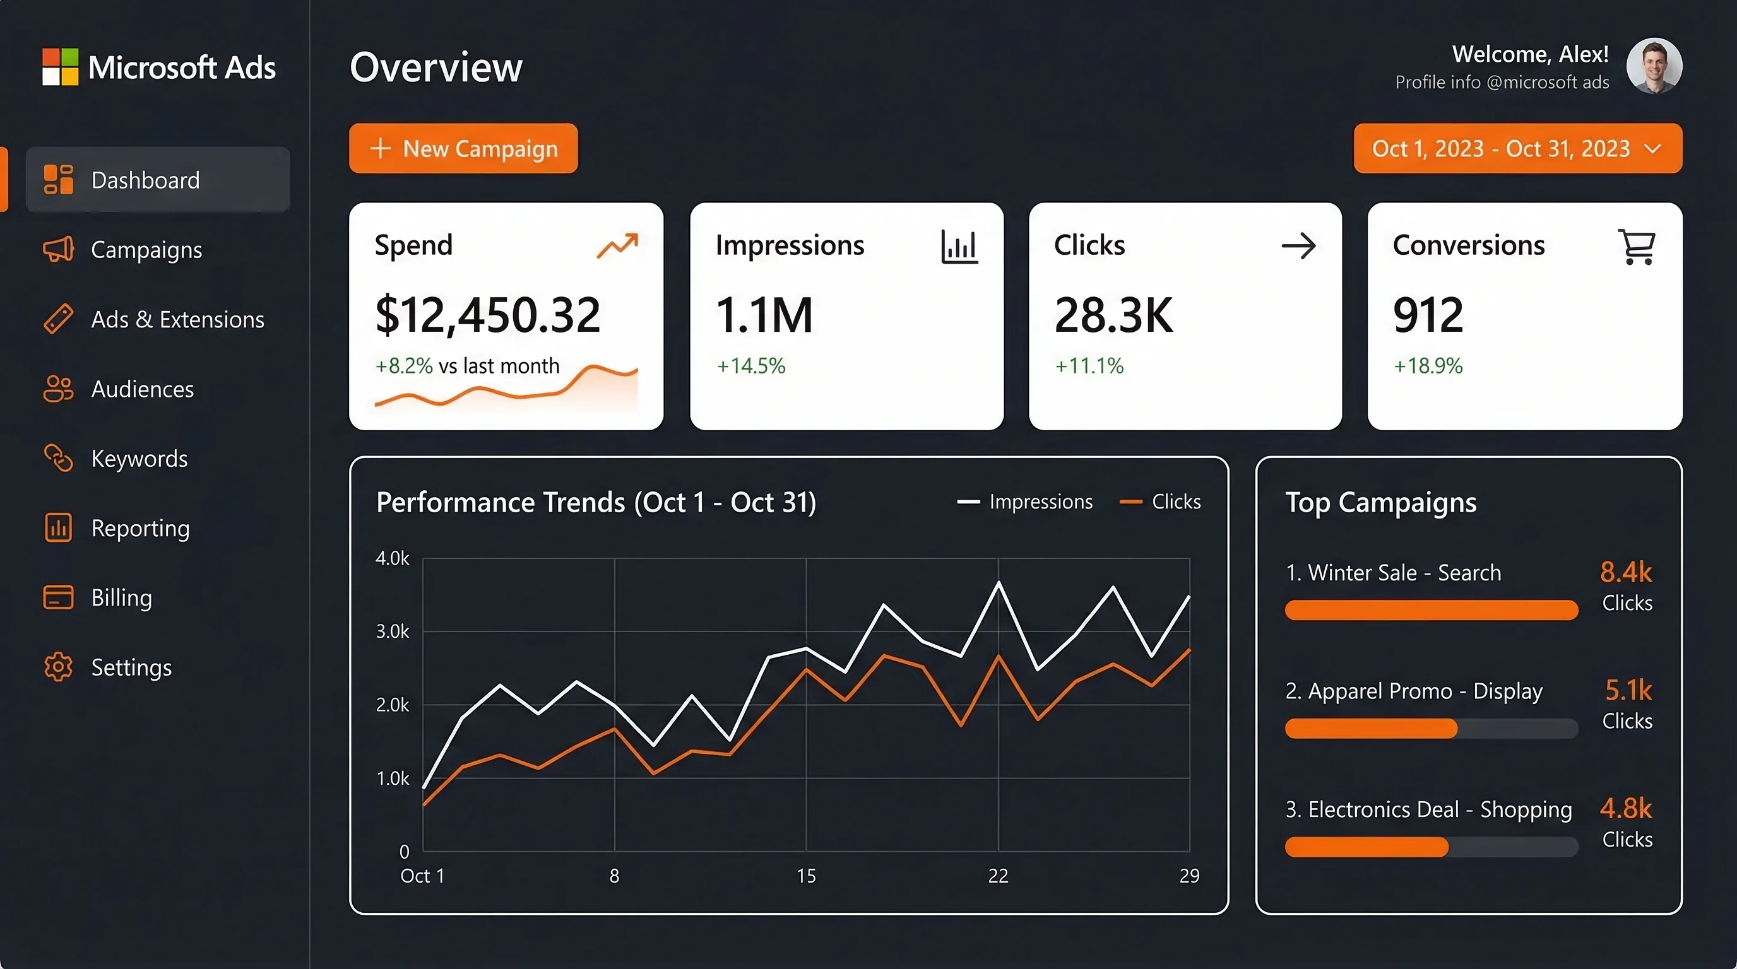
Task: Open Billing via the credit card icon
Action: coord(57,597)
